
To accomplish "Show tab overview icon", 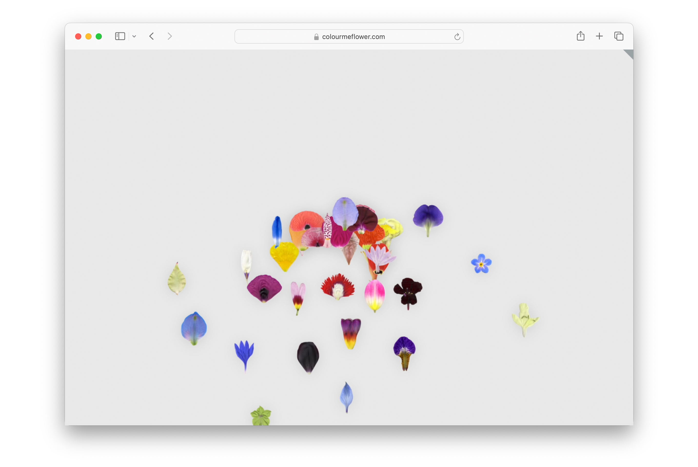I will point(618,36).
